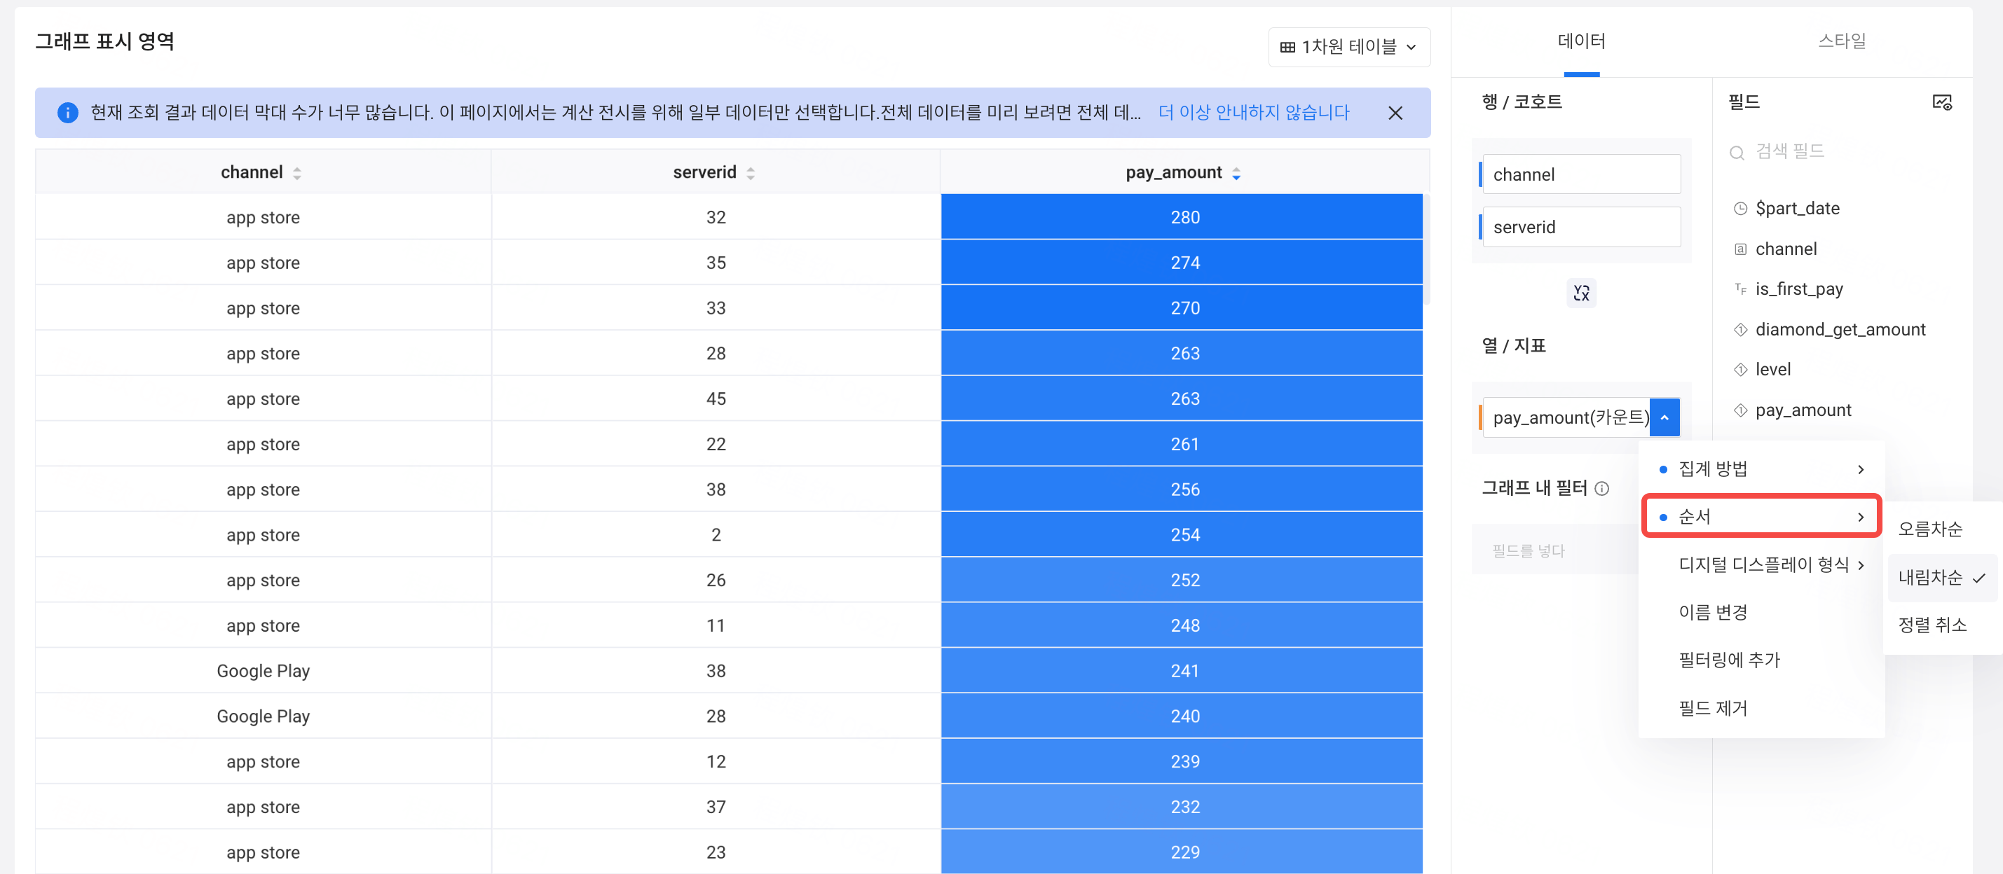Click the serverid cell showing 11
The image size is (2003, 874).
[x=716, y=626]
